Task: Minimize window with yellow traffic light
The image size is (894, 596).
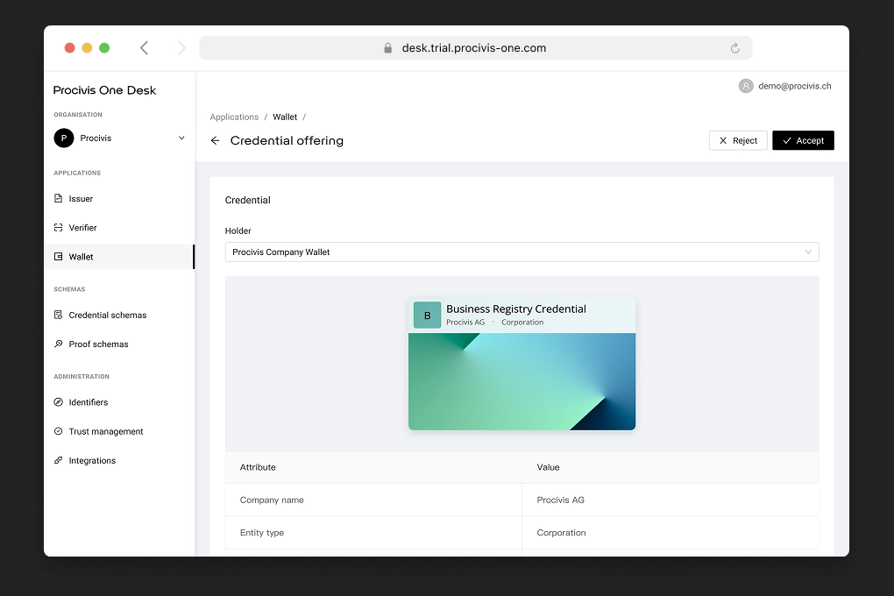Action: point(87,48)
